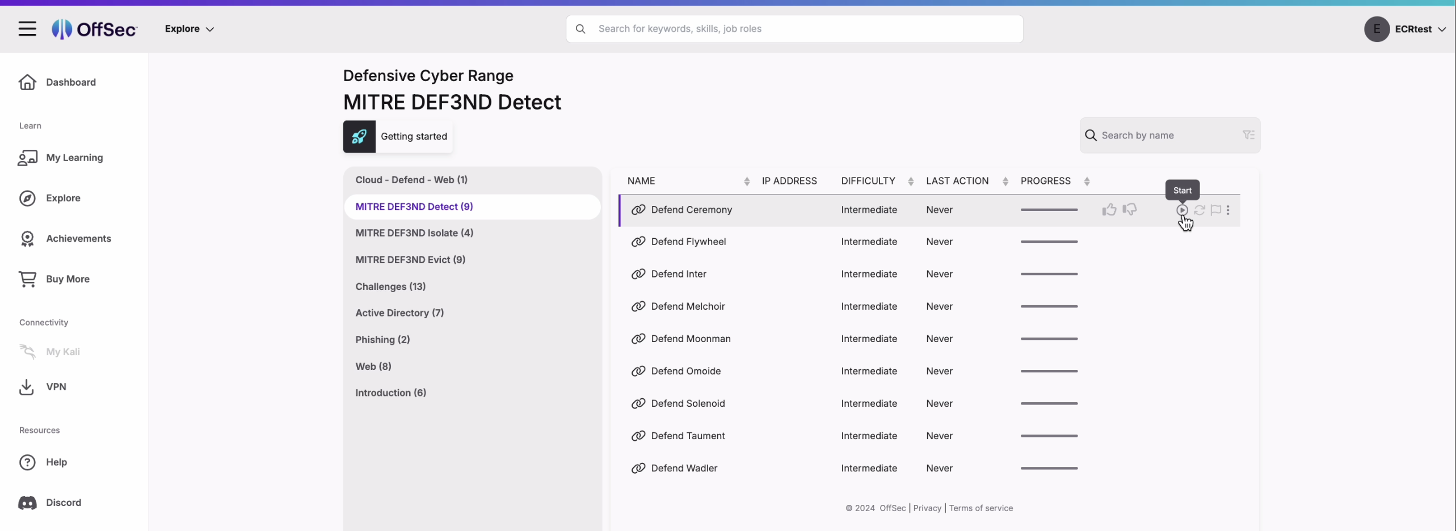Open Achievements in sidebar
This screenshot has width=1456, height=531.
click(x=78, y=238)
